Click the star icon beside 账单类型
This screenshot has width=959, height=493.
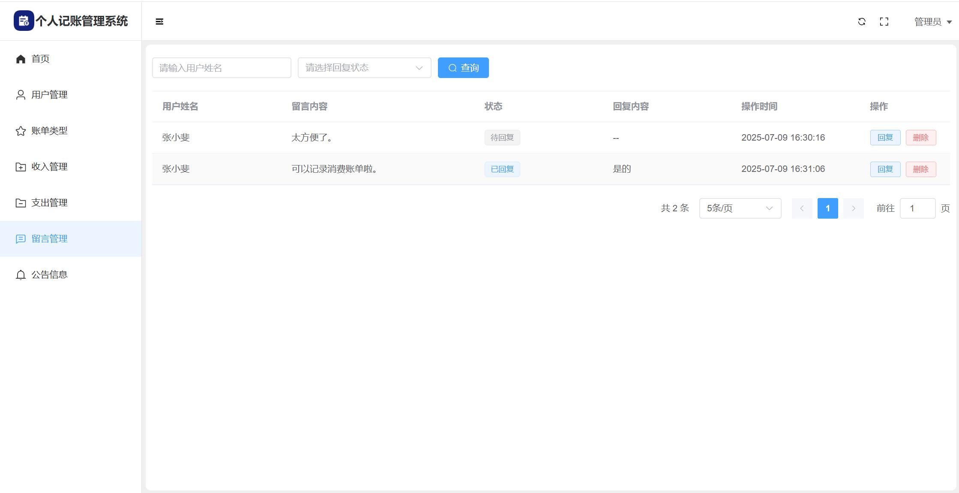pyautogui.click(x=21, y=131)
